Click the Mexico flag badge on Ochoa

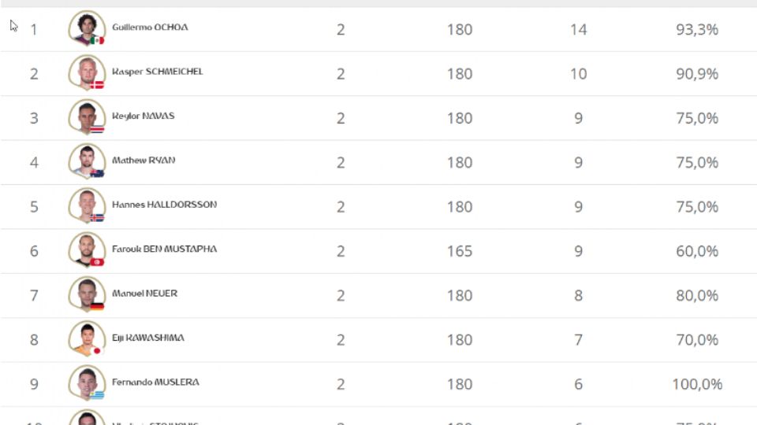click(97, 40)
